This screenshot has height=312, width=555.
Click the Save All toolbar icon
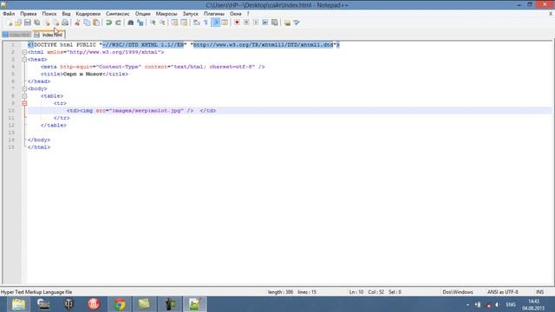click(x=36, y=23)
